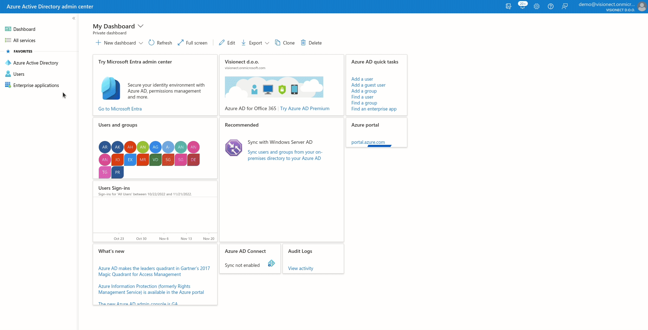Click the Microsoft Entra logo icon
The image size is (648, 330).
(x=111, y=88)
